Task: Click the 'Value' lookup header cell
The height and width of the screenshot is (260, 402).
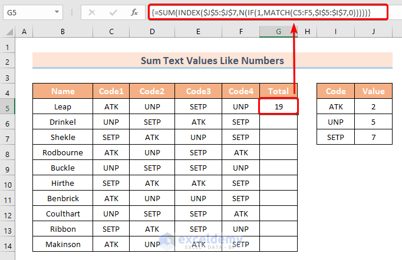Action: pos(373,91)
